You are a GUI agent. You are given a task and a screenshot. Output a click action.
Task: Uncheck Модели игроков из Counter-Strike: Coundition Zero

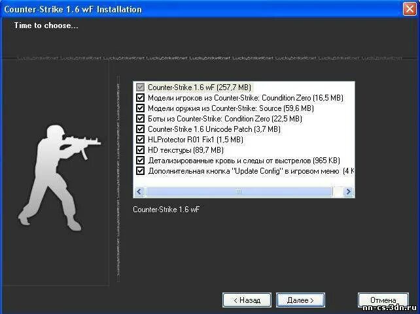[141, 97]
